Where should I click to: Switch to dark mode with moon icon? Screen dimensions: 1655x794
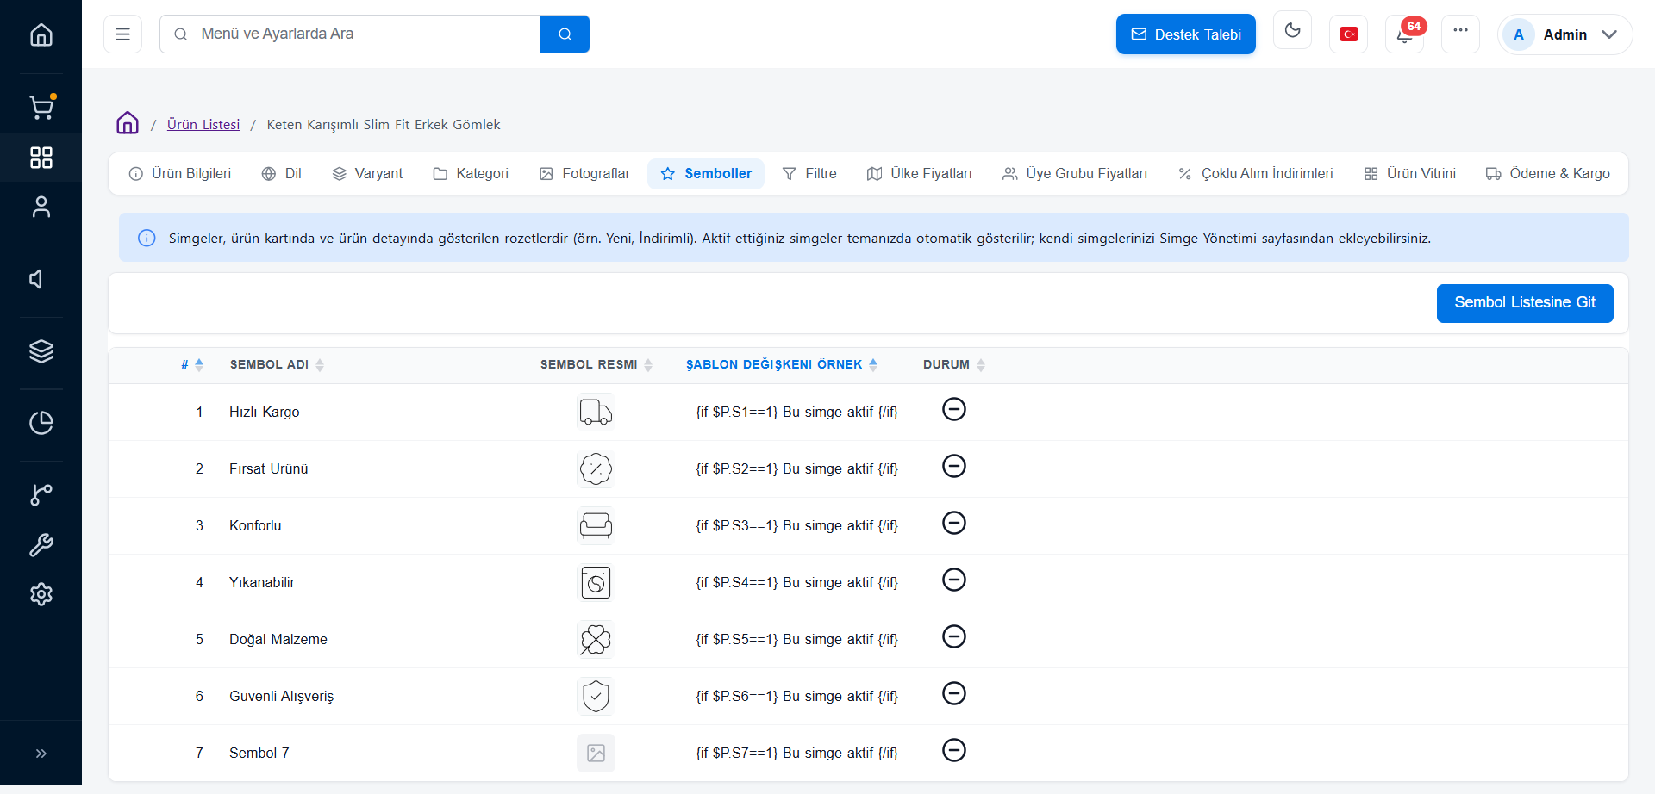point(1292,31)
